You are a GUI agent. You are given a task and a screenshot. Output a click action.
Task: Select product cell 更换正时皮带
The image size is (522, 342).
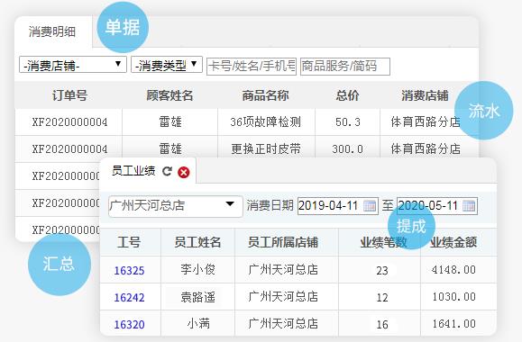coord(266,148)
